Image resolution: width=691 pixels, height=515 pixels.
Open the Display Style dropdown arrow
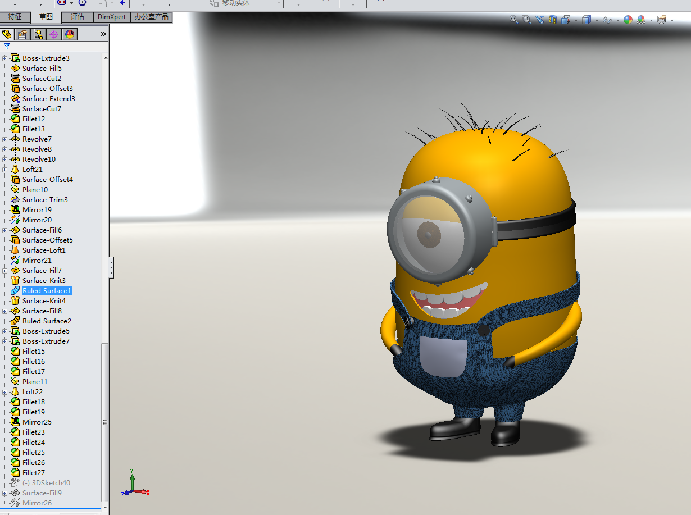pos(597,20)
